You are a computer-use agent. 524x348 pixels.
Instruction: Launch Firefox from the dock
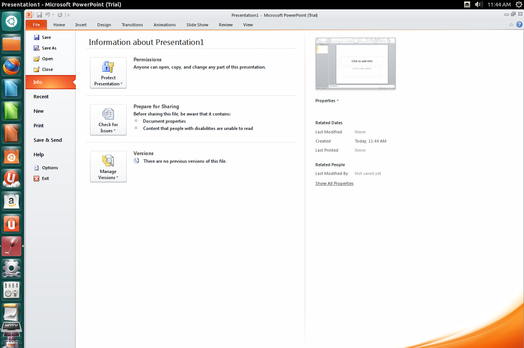(x=11, y=66)
